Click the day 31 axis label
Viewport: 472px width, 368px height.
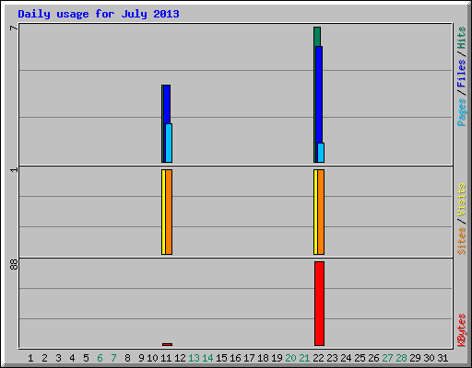coord(442,358)
